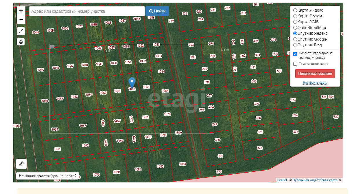Choose Карта 2GIS base layer
354x194 pixels.
pos(295,22)
